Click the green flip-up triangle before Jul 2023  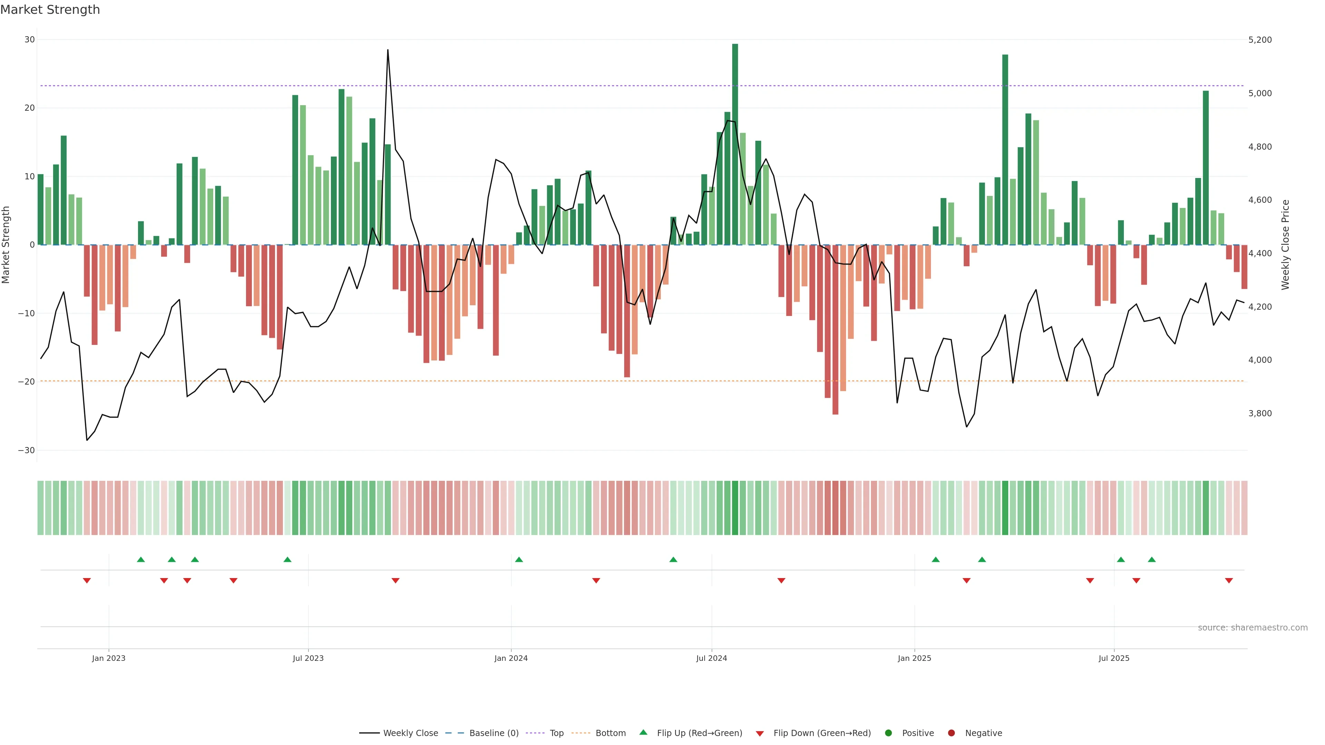click(x=287, y=559)
